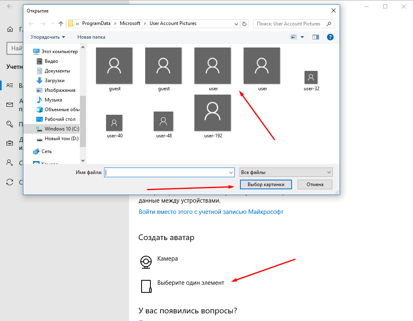Viewport: 413px width, 321px height.
Task: Click the Выбор картинки button
Action: click(266, 184)
